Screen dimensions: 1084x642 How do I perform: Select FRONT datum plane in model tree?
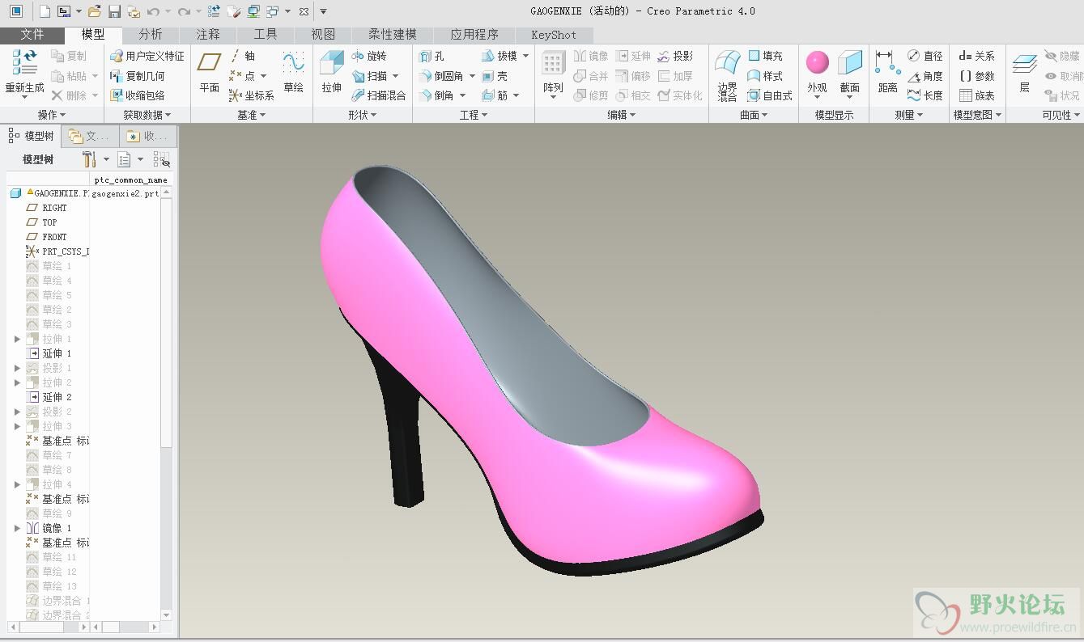click(54, 237)
